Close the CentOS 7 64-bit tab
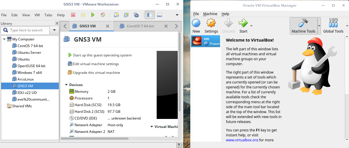Viewport: 349px width, 148px height. point(166,26)
